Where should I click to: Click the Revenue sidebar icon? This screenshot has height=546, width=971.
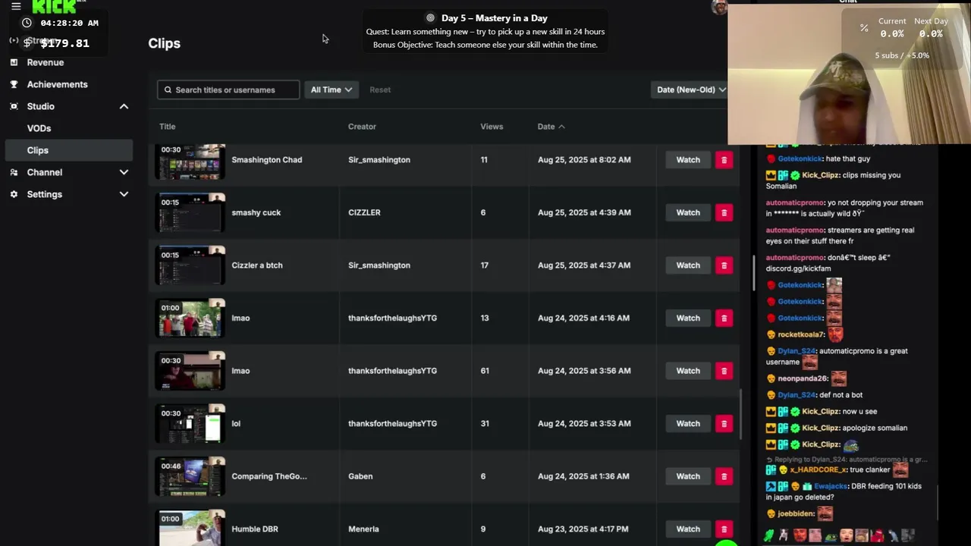pos(14,62)
